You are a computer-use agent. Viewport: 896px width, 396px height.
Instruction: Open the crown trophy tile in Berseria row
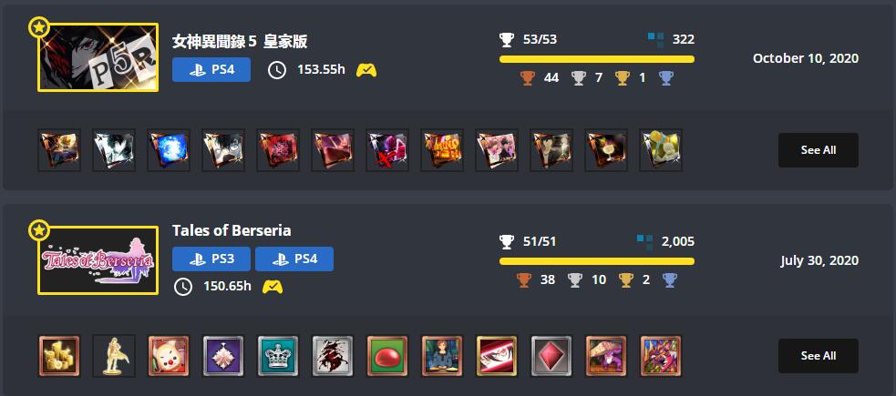pyautogui.click(x=278, y=355)
